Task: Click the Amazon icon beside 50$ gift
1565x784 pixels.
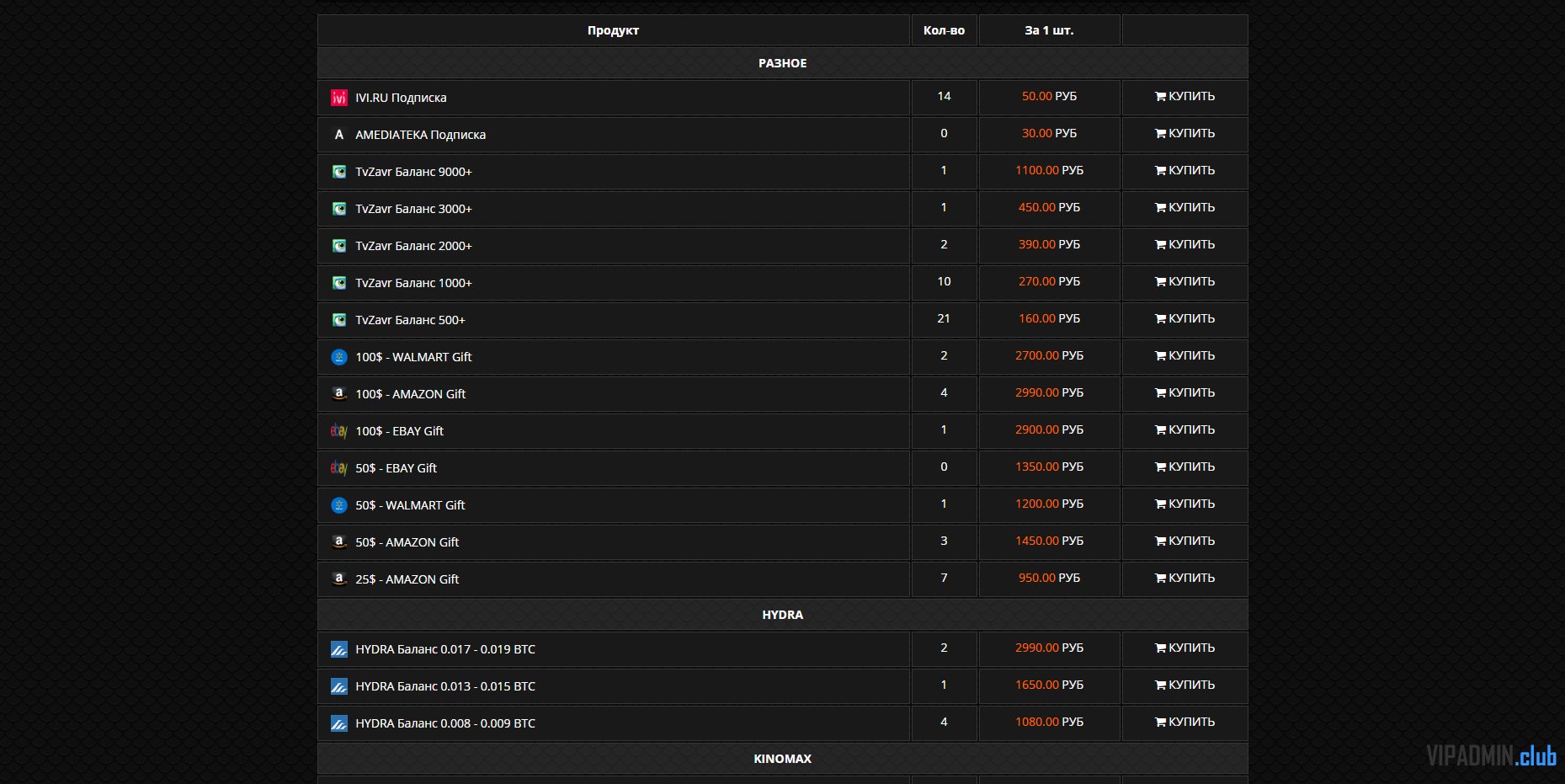Action: tap(338, 542)
